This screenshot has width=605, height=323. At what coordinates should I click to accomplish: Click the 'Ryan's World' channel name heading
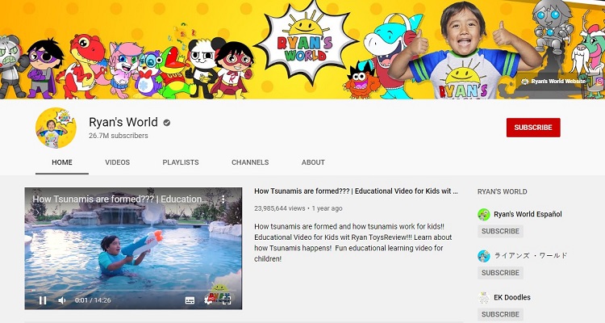coord(123,122)
